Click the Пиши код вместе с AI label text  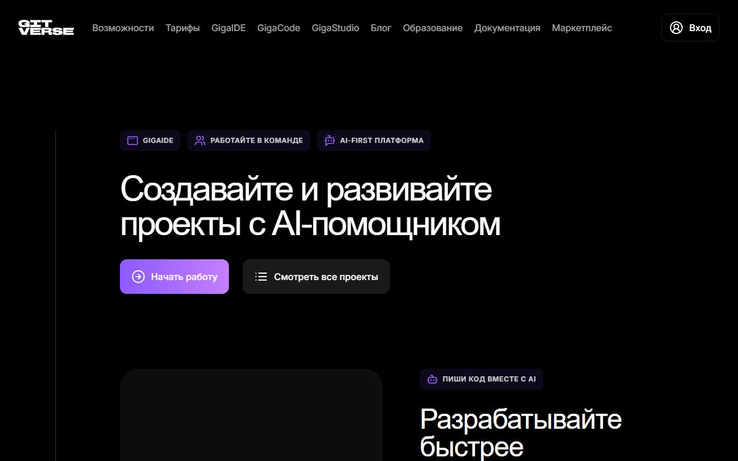[x=489, y=379]
